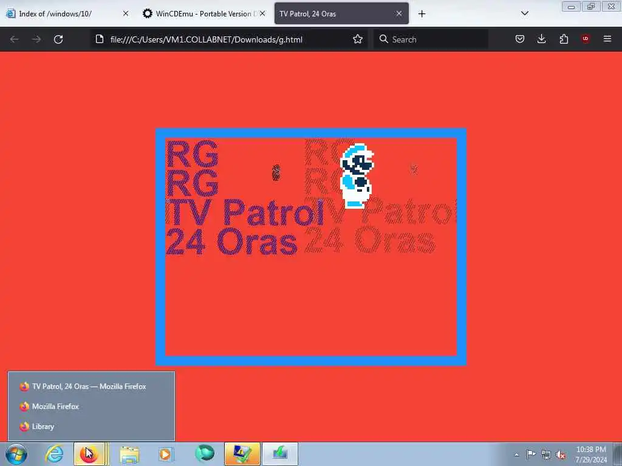Click the page file icon in the address bar
This screenshot has height=466, width=622.
[100, 39]
